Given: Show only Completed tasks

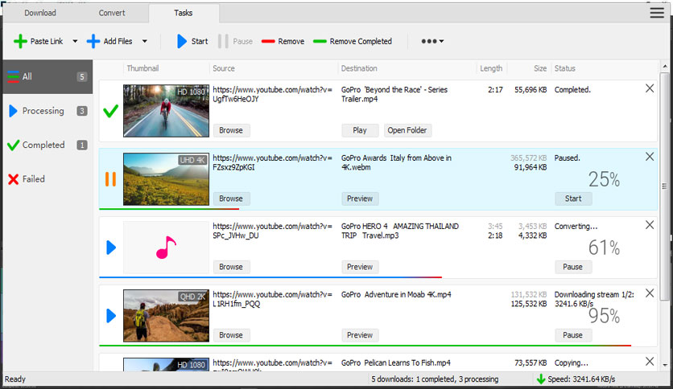Looking at the screenshot, I should [x=43, y=145].
